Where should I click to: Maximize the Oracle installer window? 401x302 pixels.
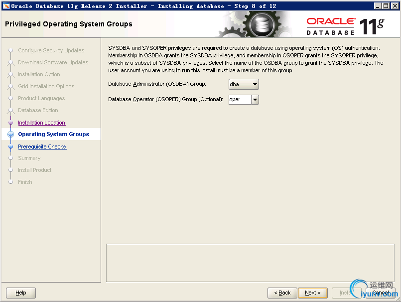pyautogui.click(x=386, y=6)
